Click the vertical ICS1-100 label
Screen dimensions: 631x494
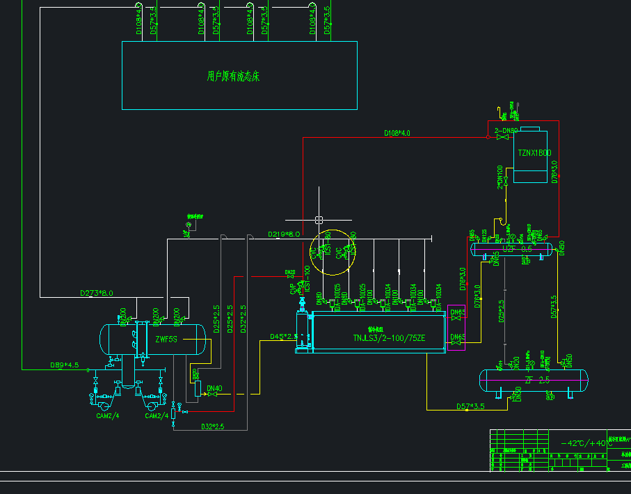coord(307,278)
